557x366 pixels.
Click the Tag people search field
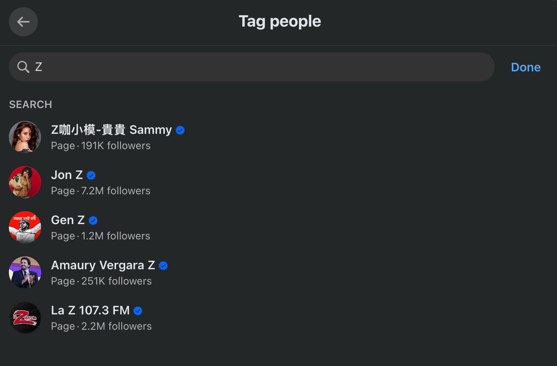coord(258,67)
